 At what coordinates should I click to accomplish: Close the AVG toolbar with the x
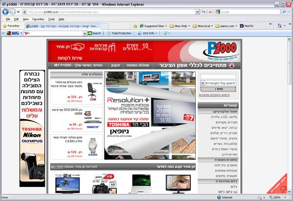pyautogui.click(x=3, y=33)
